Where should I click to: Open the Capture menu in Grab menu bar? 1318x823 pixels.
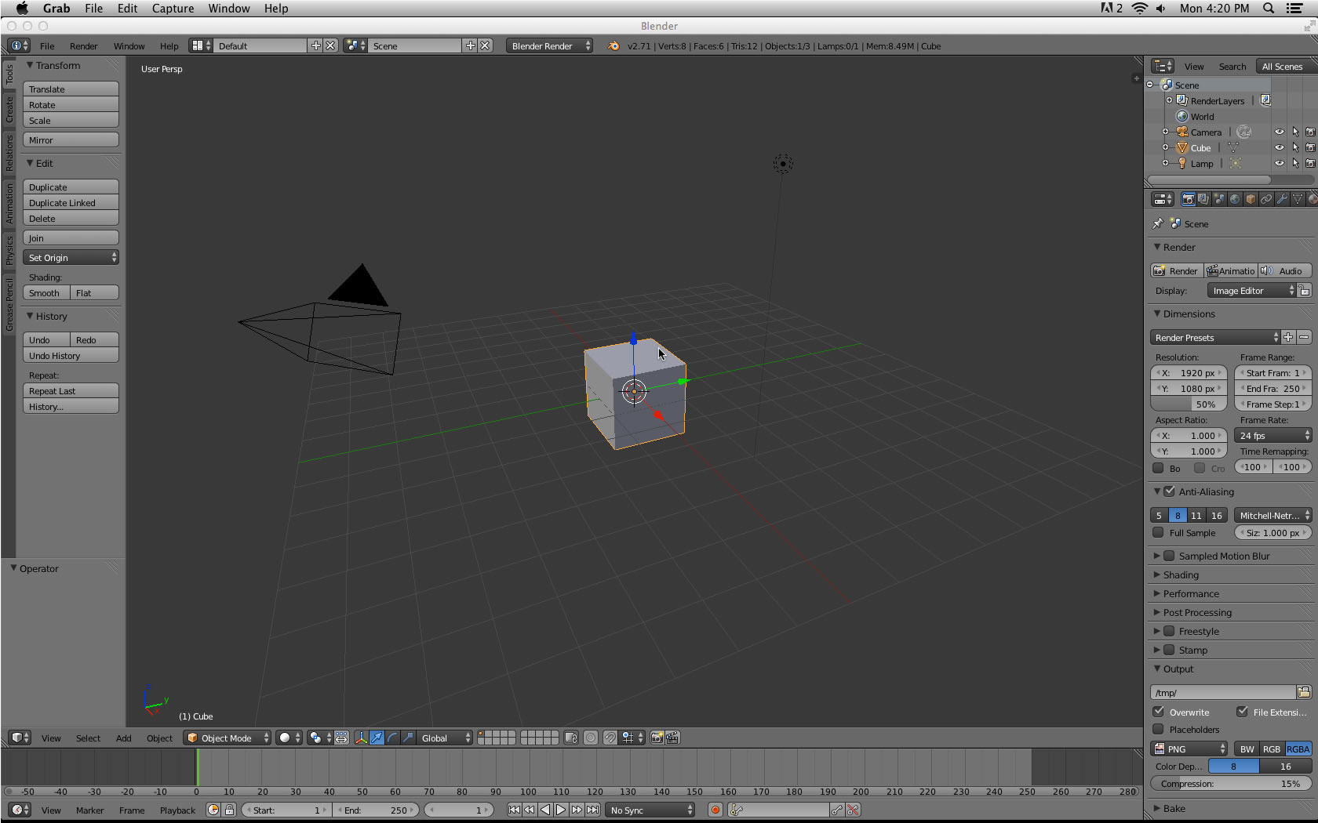click(x=173, y=8)
